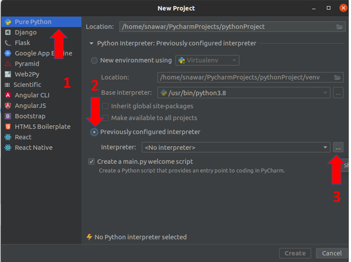Choose Flask in the project list

pyautogui.click(x=41, y=43)
